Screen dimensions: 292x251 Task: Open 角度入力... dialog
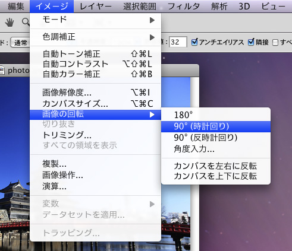216,149
